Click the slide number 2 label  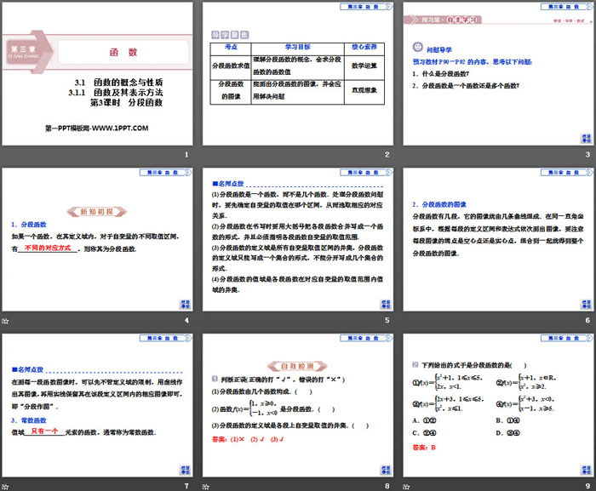click(x=387, y=154)
